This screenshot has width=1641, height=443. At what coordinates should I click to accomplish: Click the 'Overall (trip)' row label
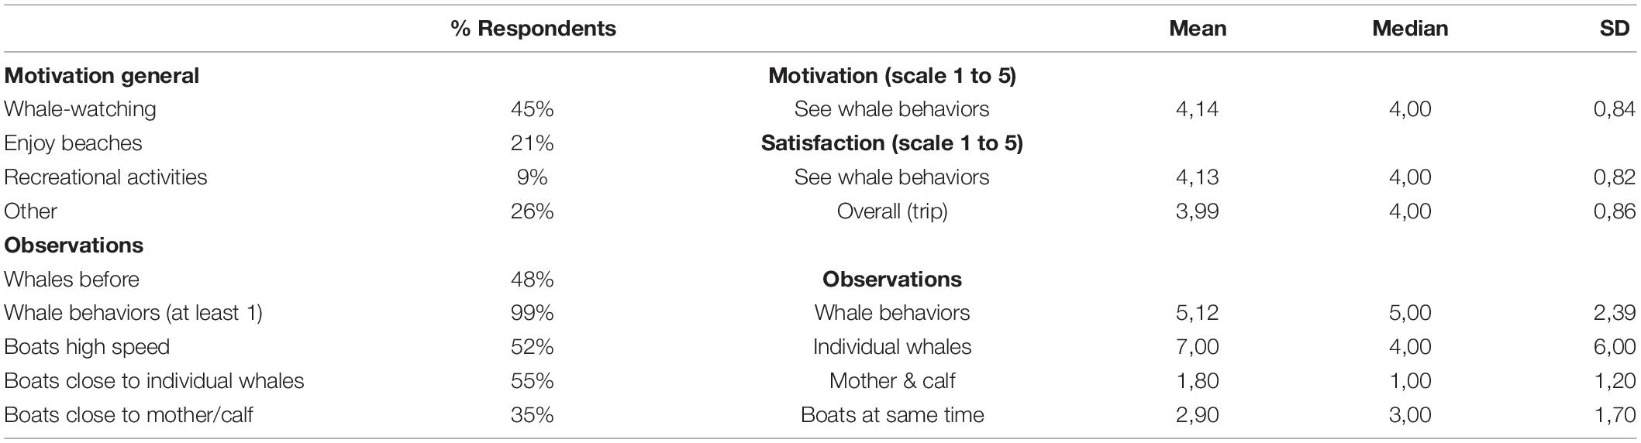[892, 211]
